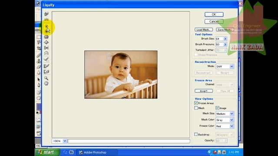The height and width of the screenshot is (156, 278).
Task: Pick the Path Selection arrow in toolbox
Action: (39, 80)
